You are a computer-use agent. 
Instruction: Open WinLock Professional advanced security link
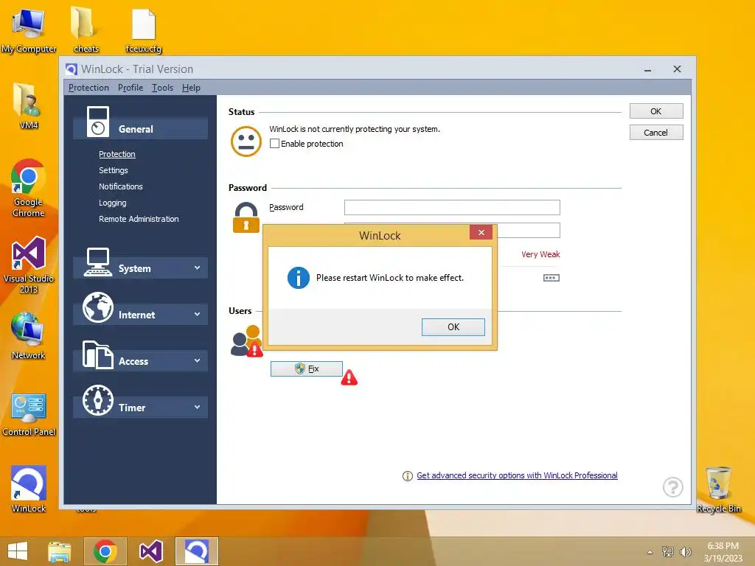pyautogui.click(x=517, y=475)
